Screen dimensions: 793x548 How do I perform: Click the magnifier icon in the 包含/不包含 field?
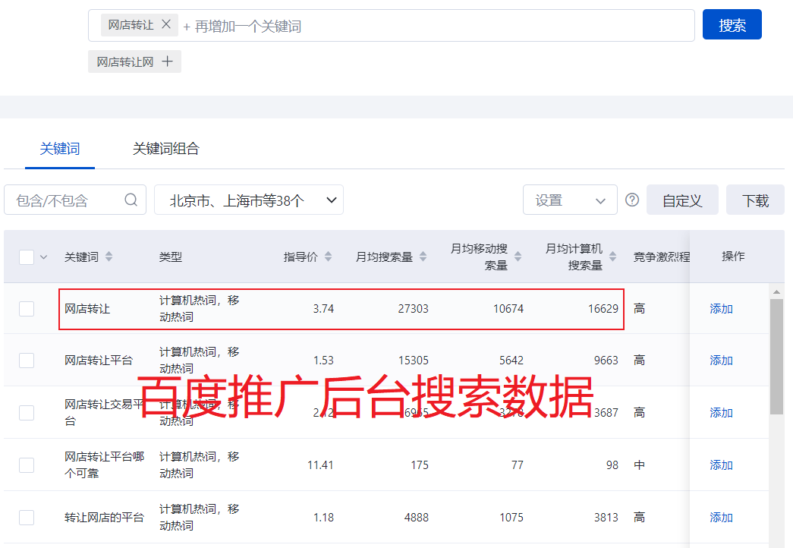tap(131, 199)
